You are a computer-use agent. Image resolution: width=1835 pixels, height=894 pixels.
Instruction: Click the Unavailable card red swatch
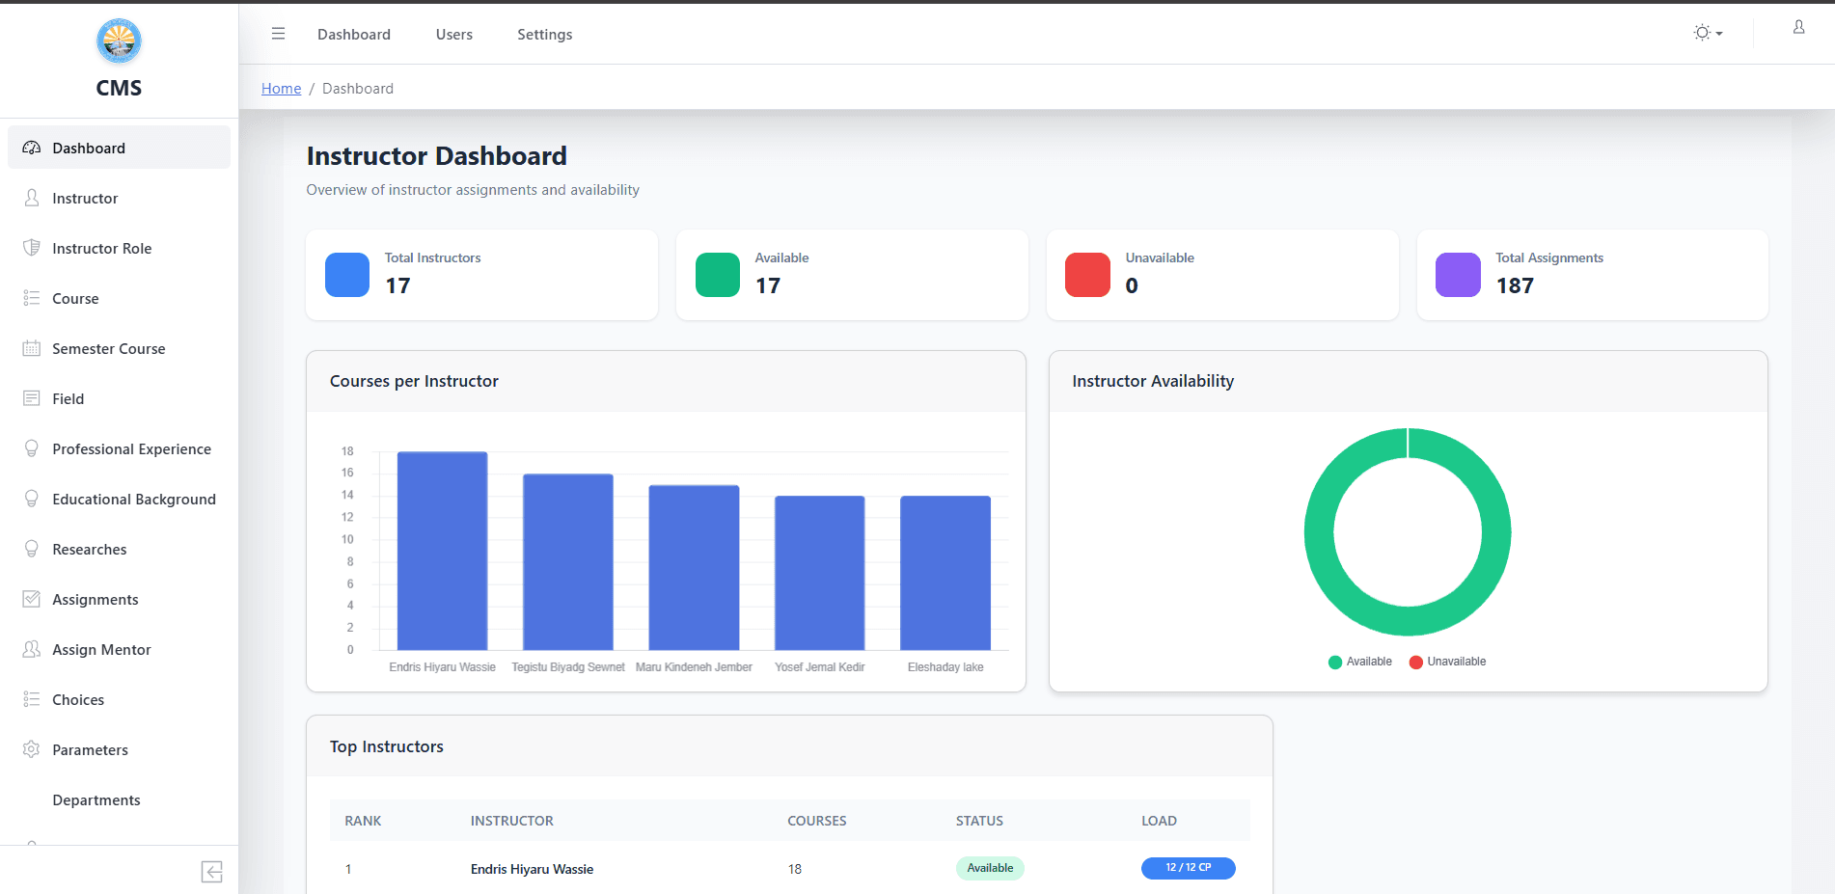click(1087, 275)
